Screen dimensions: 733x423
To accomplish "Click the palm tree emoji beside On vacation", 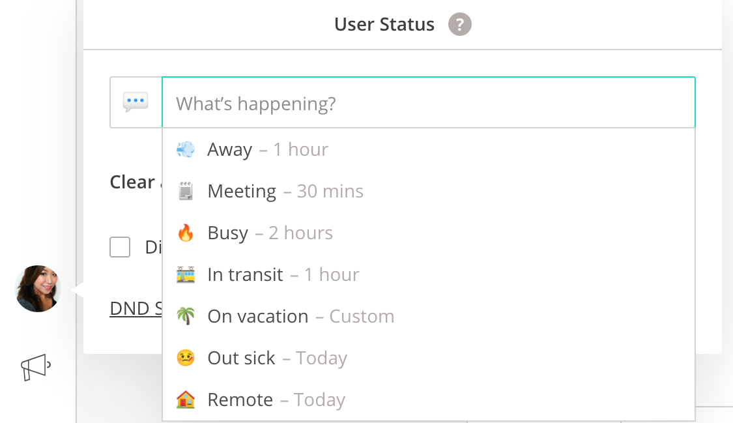I will [186, 316].
